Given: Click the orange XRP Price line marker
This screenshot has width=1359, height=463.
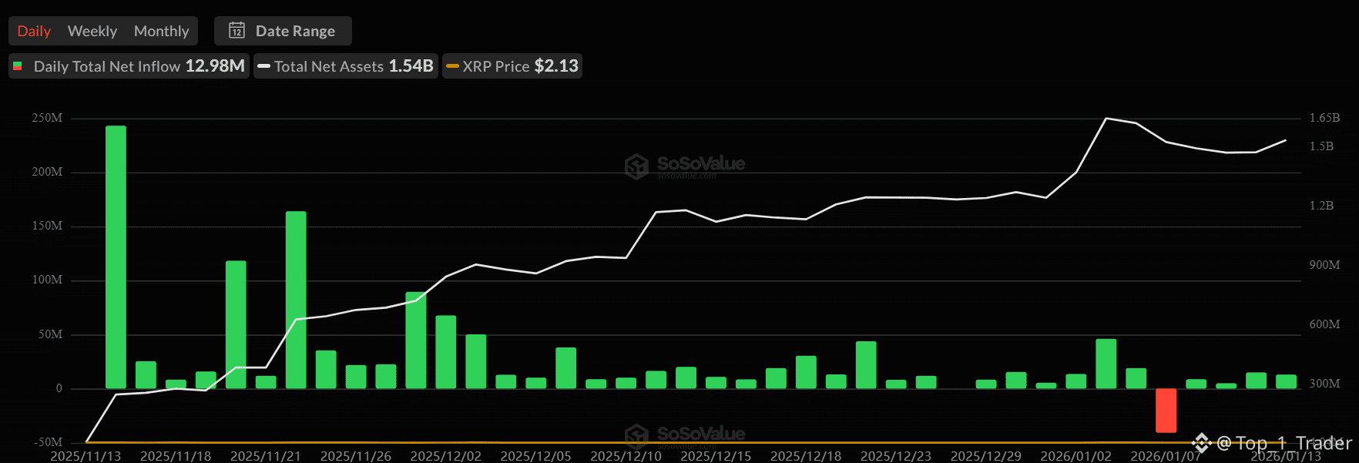Looking at the screenshot, I should (452, 66).
